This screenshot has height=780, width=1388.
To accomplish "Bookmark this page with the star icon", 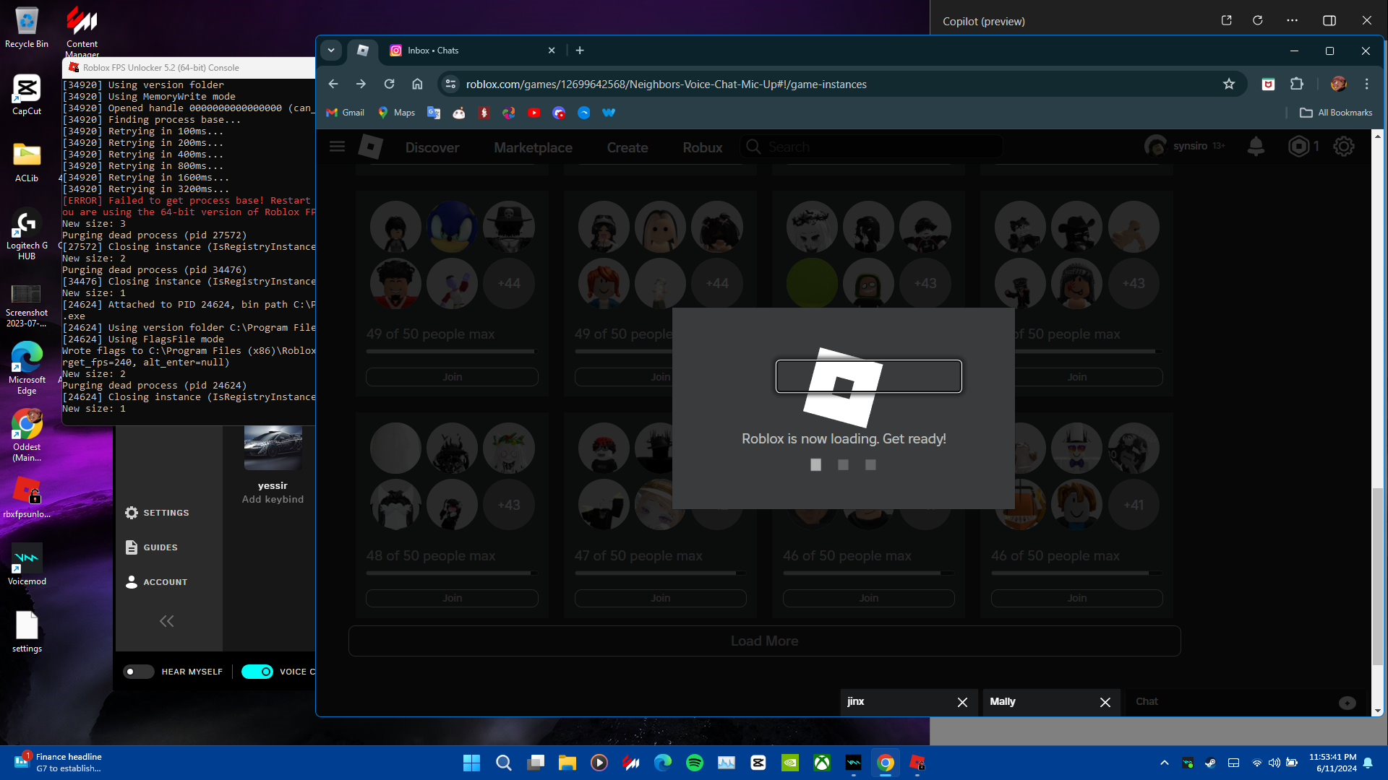I will pos(1229,84).
